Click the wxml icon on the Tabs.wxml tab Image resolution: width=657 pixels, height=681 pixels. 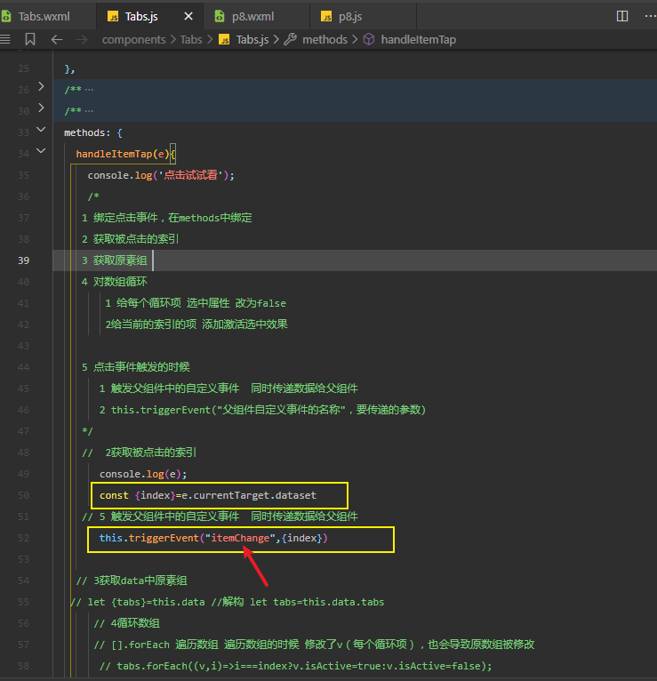6,17
